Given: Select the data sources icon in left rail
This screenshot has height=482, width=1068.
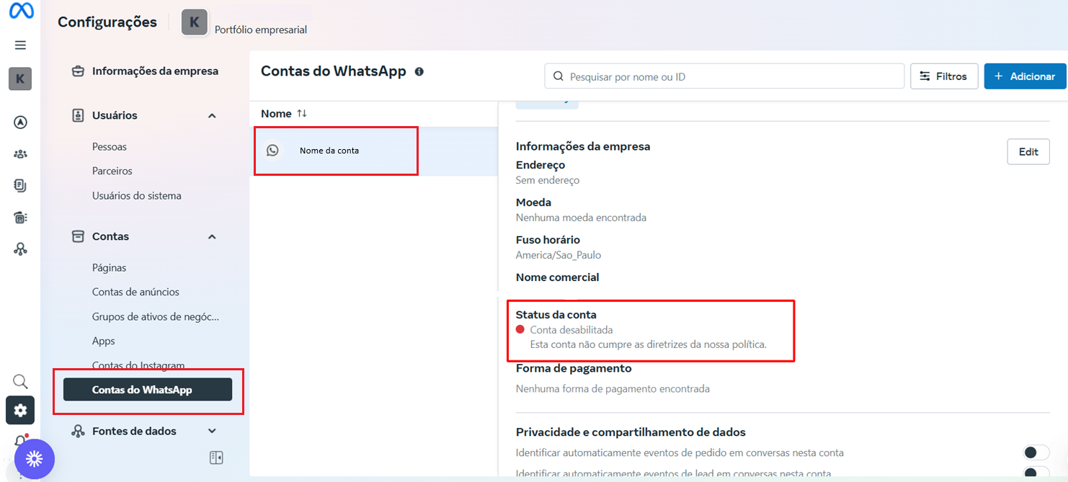Looking at the screenshot, I should pyautogui.click(x=19, y=249).
